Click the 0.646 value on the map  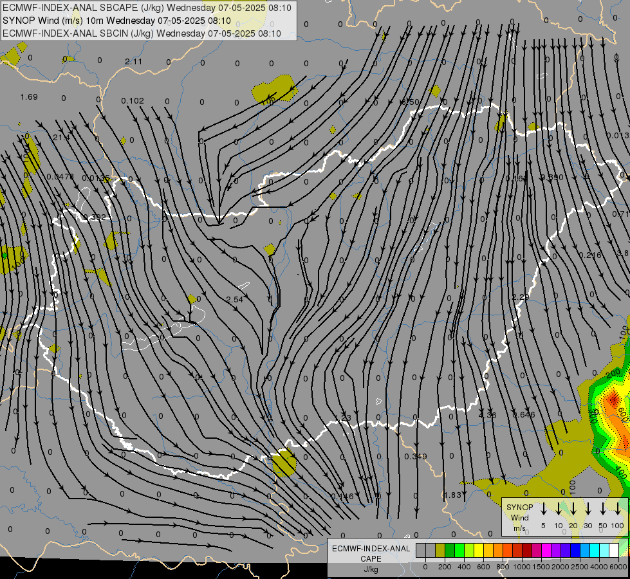[x=524, y=415]
